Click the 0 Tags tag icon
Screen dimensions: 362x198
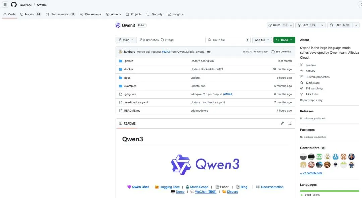click(162, 40)
